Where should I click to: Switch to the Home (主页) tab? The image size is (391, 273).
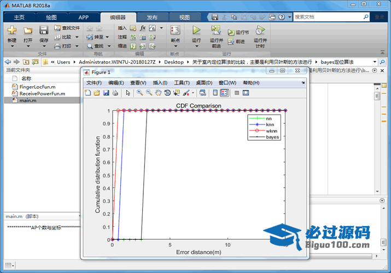19,17
